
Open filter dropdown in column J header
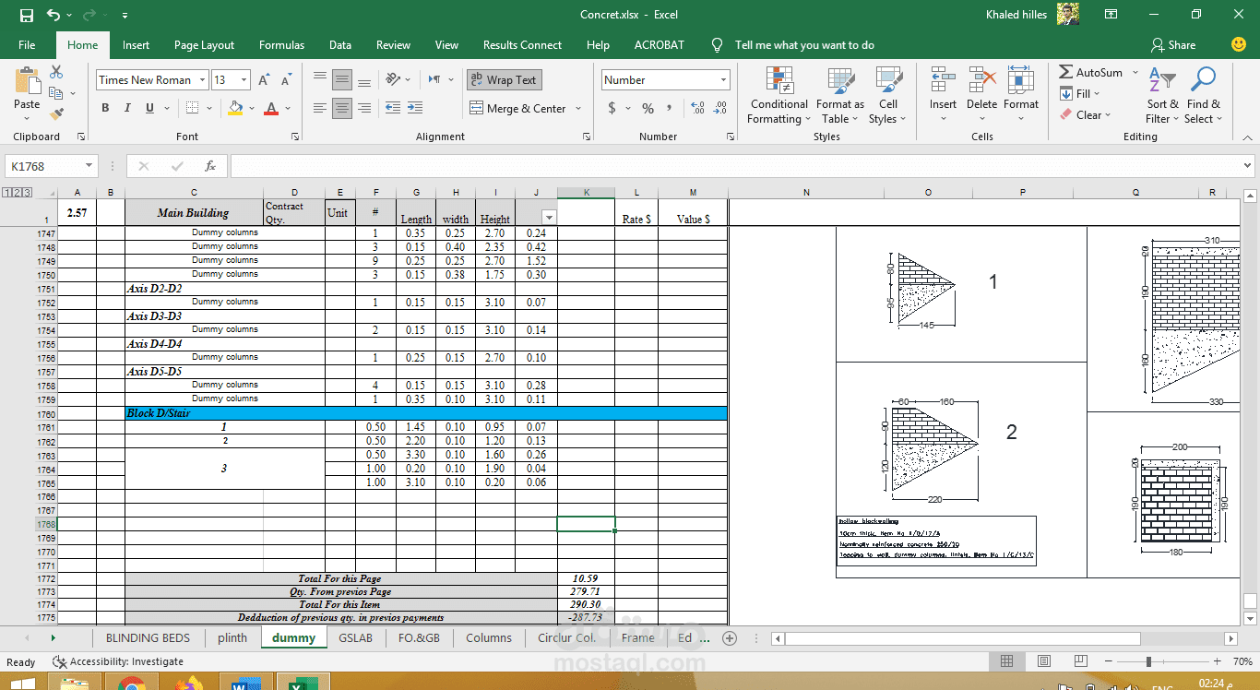[x=549, y=217]
